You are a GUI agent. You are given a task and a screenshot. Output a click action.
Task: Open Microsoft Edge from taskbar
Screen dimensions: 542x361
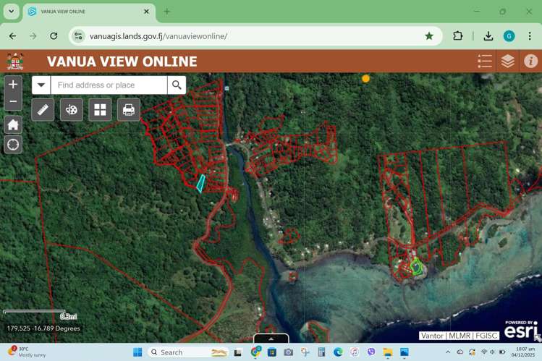(x=338, y=352)
